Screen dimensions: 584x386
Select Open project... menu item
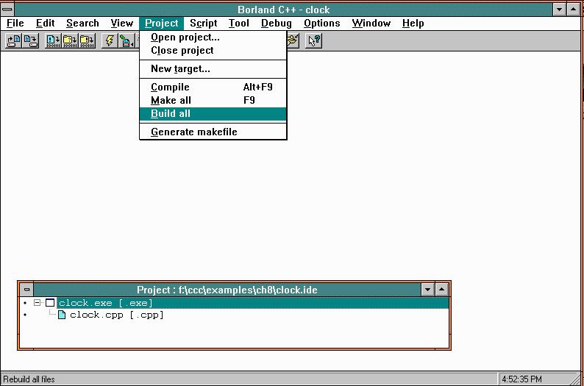[x=185, y=37]
